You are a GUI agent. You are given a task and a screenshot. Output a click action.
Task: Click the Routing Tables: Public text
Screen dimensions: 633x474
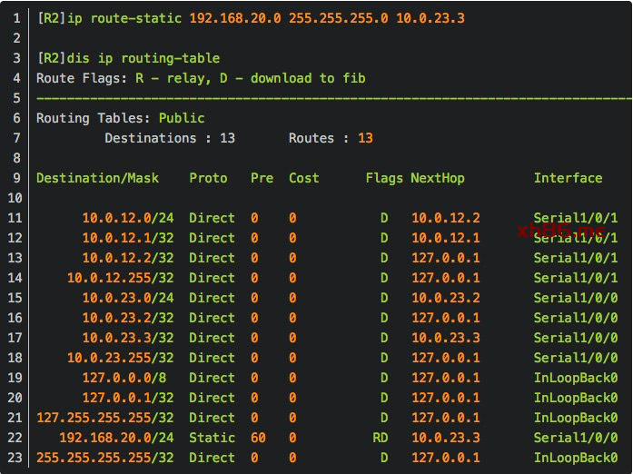pos(120,118)
